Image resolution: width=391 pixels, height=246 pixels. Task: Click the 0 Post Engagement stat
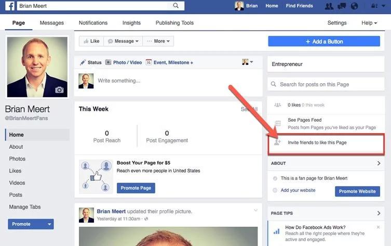pos(167,136)
